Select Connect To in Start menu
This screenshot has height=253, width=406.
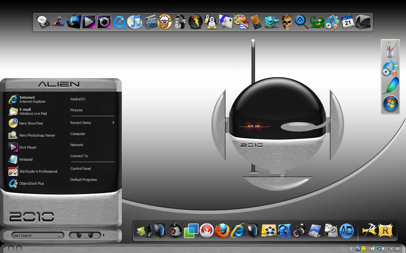tap(79, 156)
